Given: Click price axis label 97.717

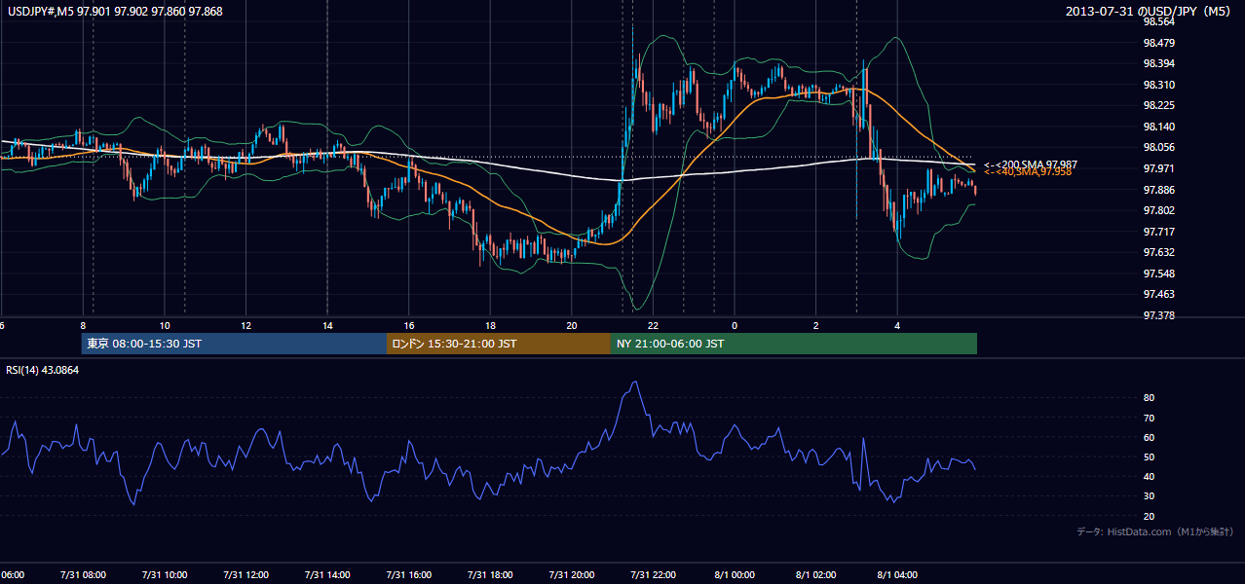Looking at the screenshot, I should pos(1158,232).
